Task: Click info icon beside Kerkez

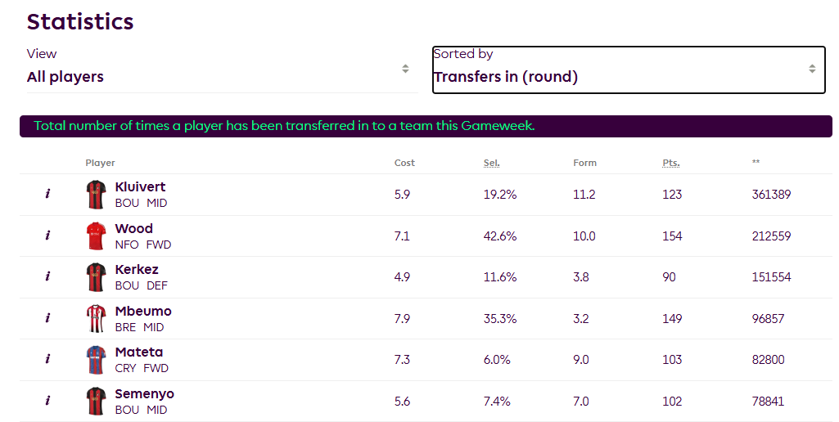Action: point(47,276)
